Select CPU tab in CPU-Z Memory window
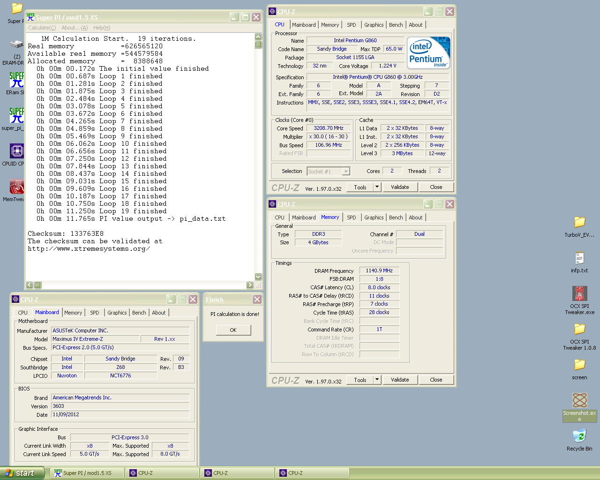 pos(279,217)
